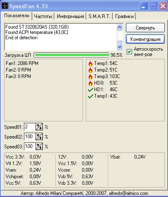Click the 98,5% CPU load value
The height and width of the screenshot is (197, 168).
pyautogui.click(x=116, y=55)
